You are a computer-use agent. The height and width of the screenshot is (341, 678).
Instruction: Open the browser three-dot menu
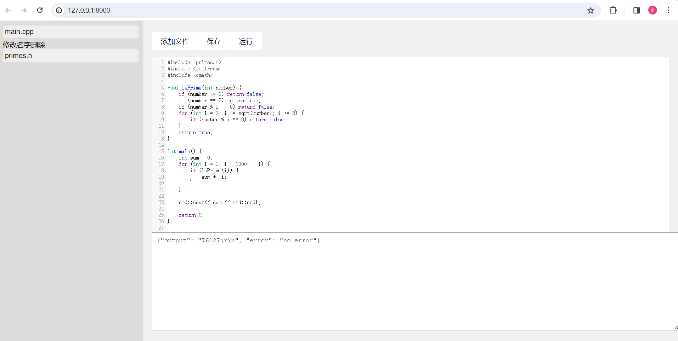point(668,10)
